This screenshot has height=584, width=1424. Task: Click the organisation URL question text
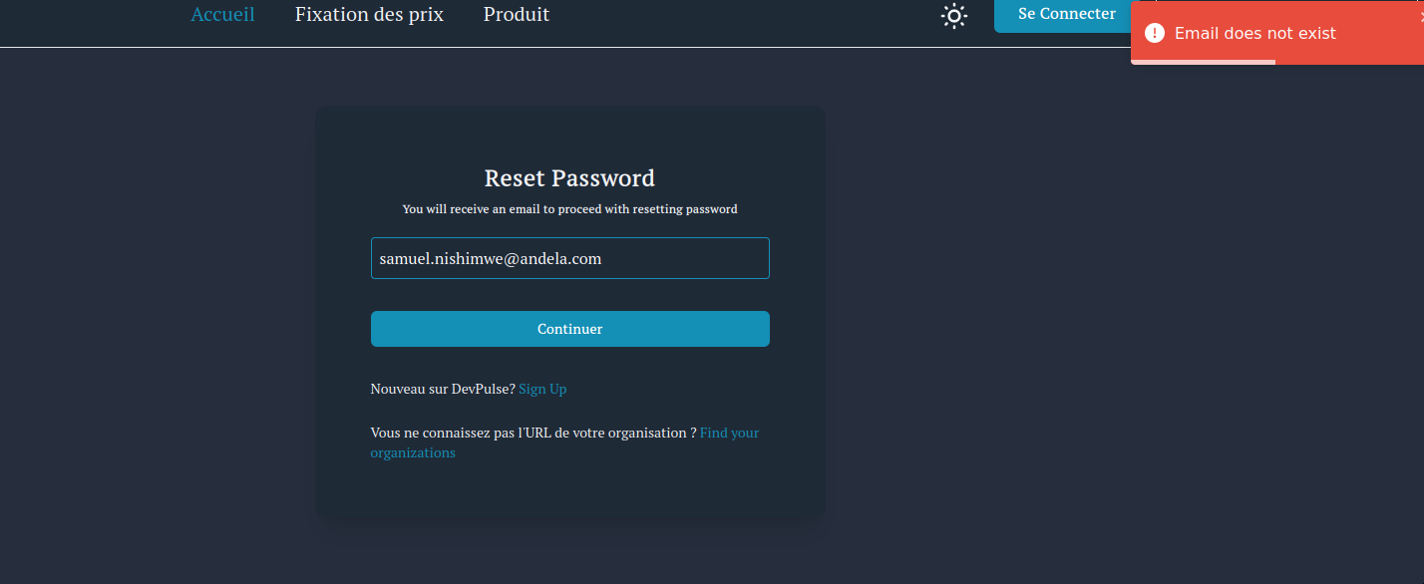(x=533, y=432)
